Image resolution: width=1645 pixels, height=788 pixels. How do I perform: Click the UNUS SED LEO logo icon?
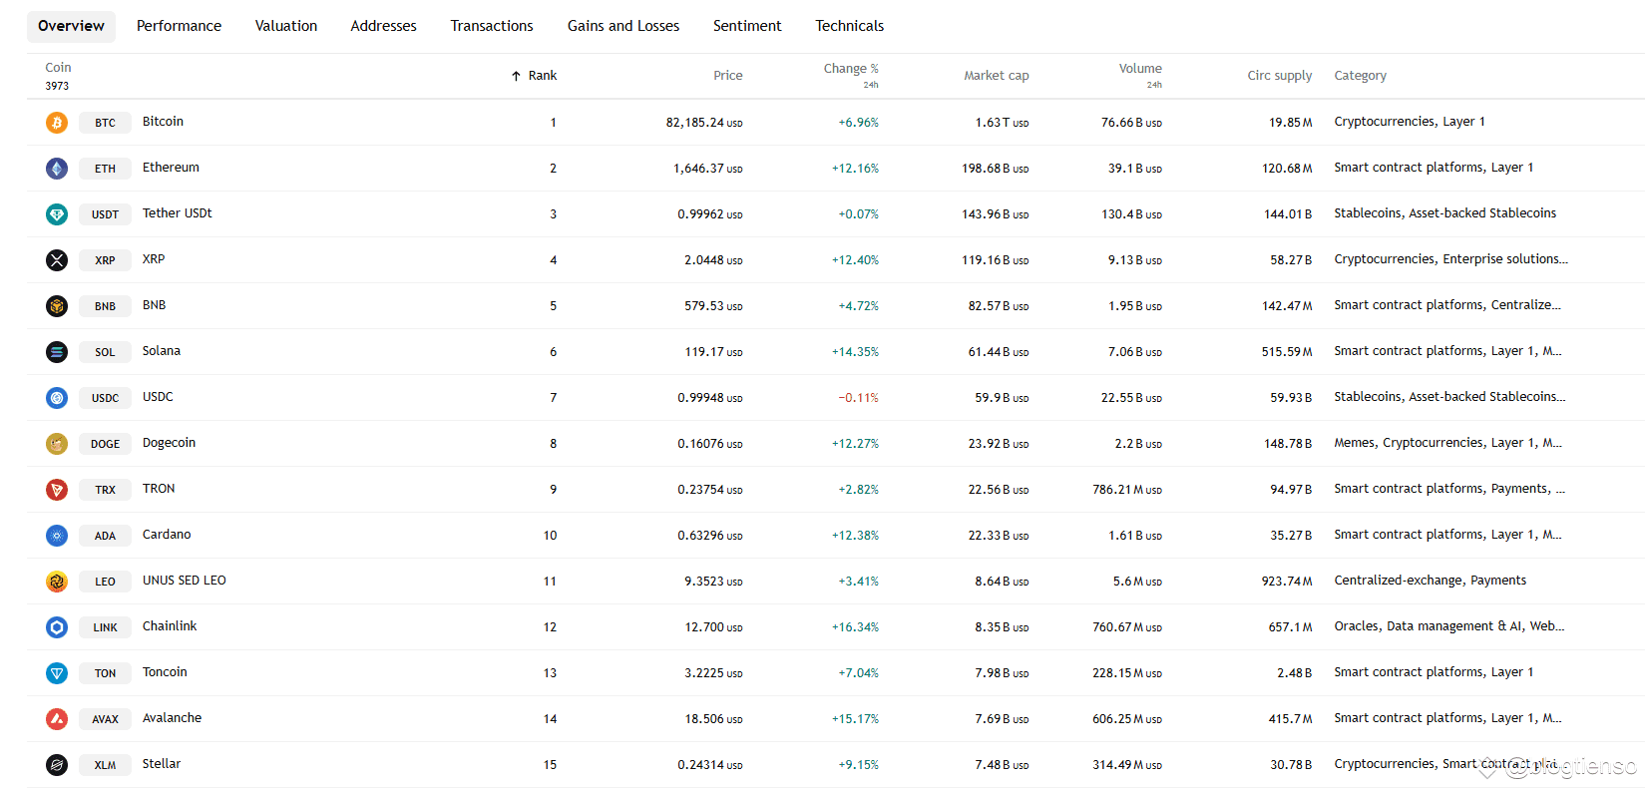click(57, 582)
